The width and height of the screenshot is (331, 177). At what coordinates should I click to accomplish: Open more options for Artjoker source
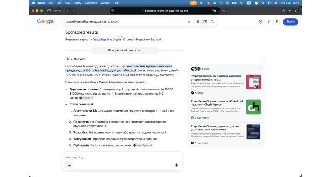[259, 93]
